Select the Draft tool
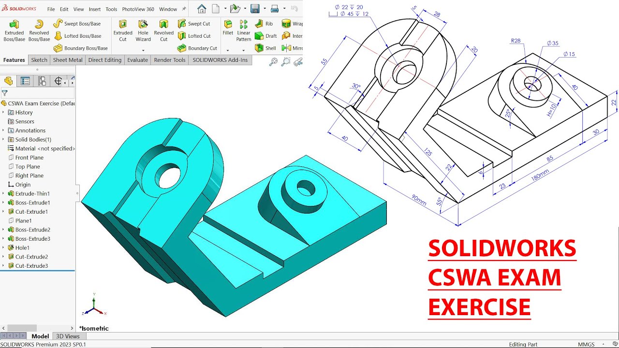The image size is (619, 348). click(265, 36)
